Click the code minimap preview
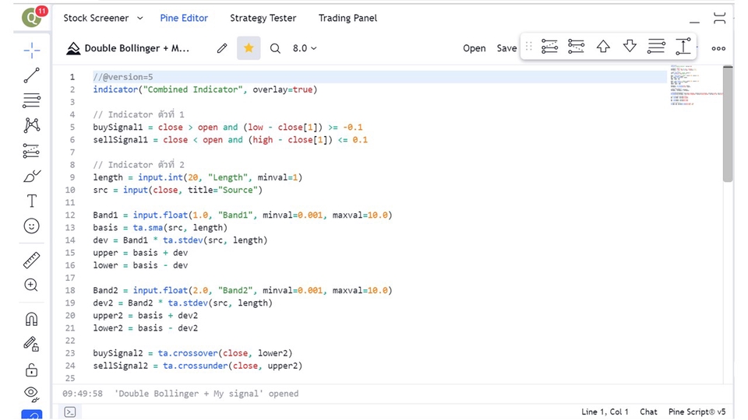 (x=696, y=86)
